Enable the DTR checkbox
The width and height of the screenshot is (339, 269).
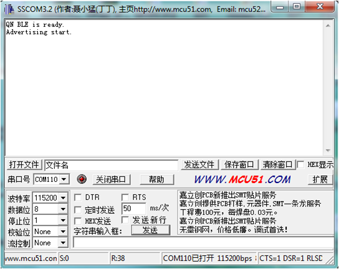[78, 197]
